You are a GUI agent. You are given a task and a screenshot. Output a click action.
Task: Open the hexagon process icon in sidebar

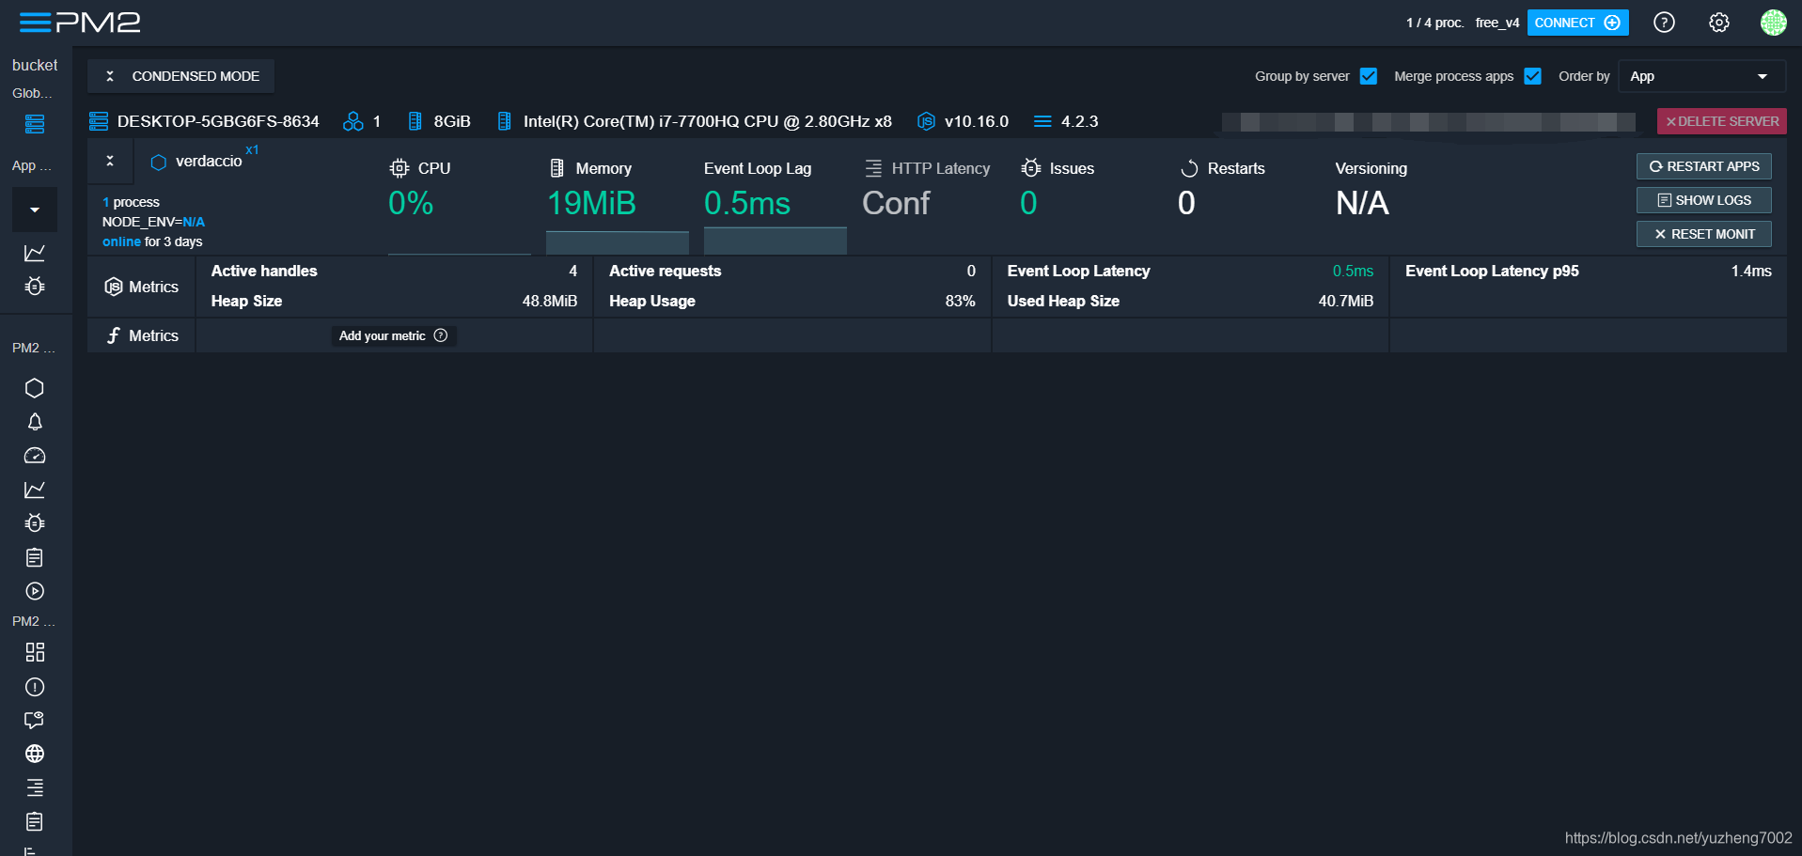pos(35,388)
